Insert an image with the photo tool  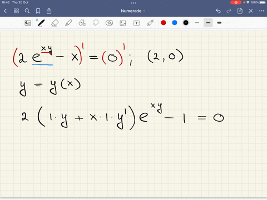tap(123, 23)
